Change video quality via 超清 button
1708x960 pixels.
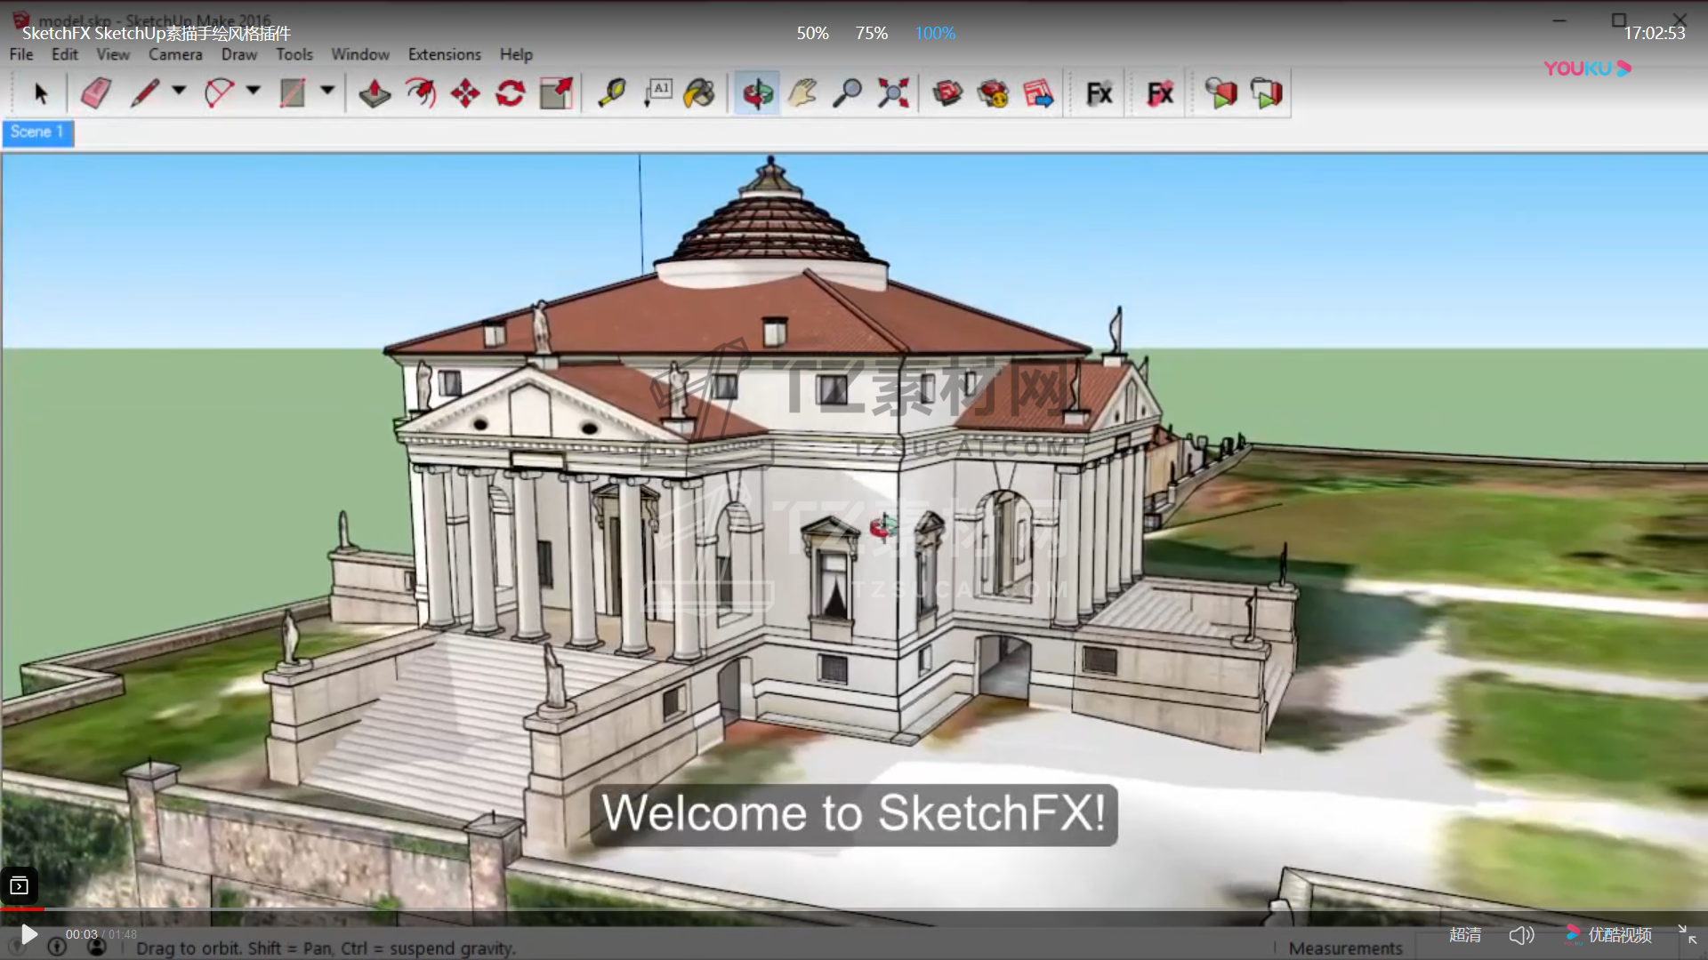[x=1465, y=935]
